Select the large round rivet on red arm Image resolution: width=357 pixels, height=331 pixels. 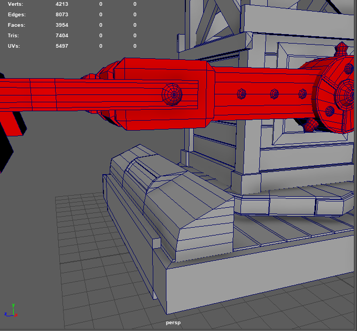[172, 94]
